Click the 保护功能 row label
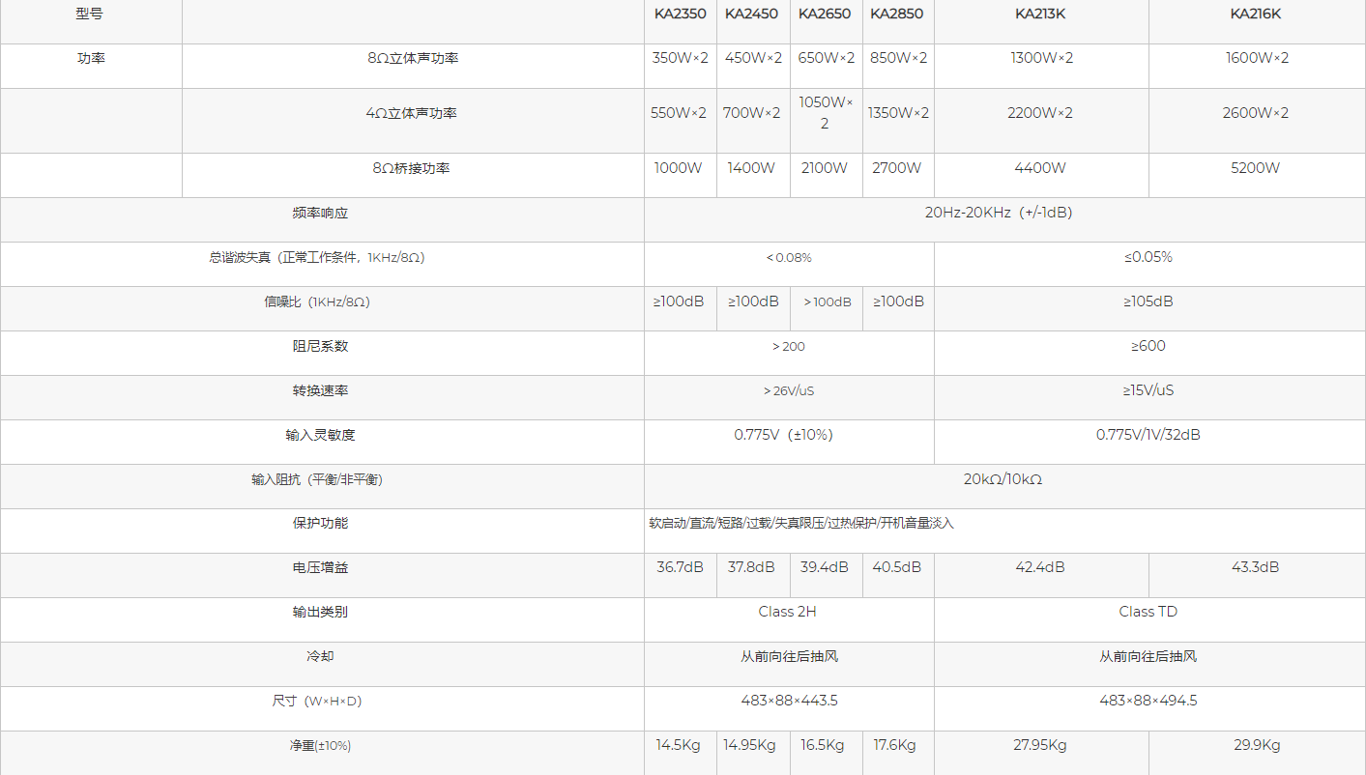 [321, 523]
